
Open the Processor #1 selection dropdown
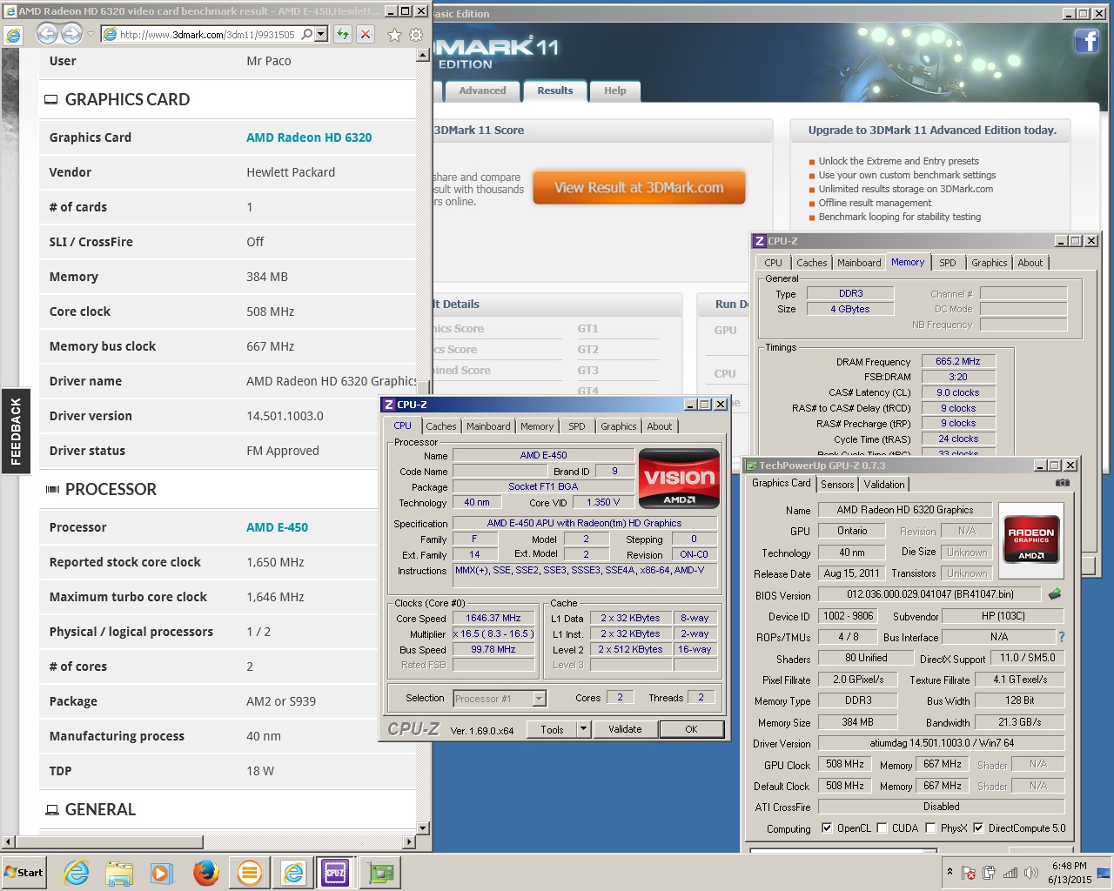tap(539, 698)
